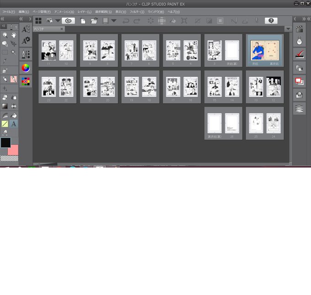Select the Blend water drop tool
Viewport: 311px width, 295px height.
pyautogui.click(x=14, y=97)
